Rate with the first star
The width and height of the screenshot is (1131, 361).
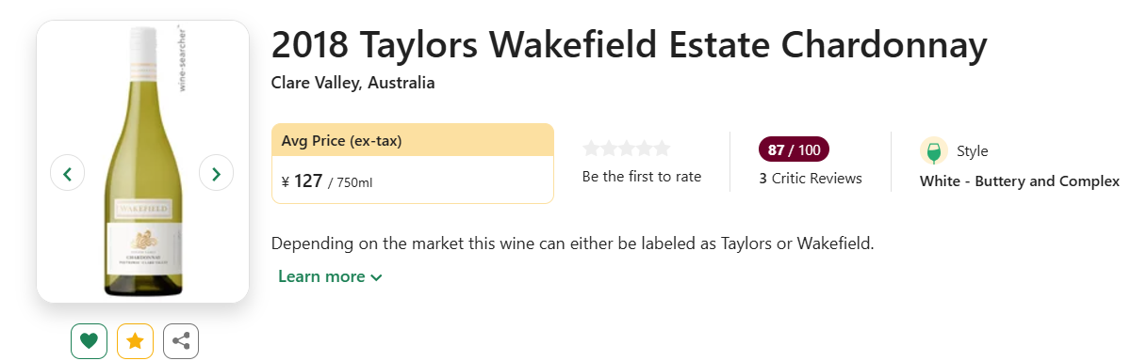pos(592,149)
